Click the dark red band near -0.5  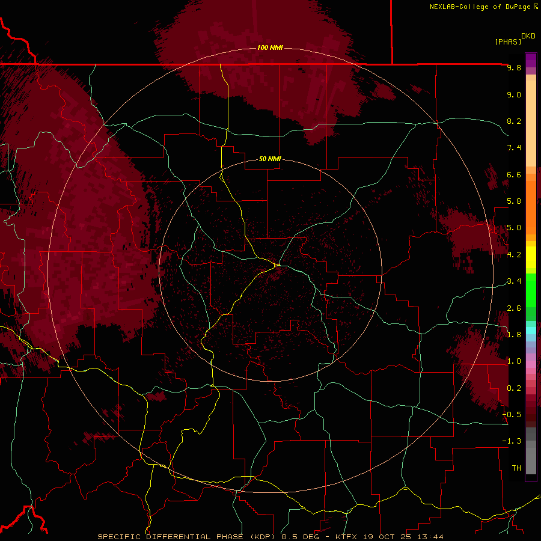point(531,415)
